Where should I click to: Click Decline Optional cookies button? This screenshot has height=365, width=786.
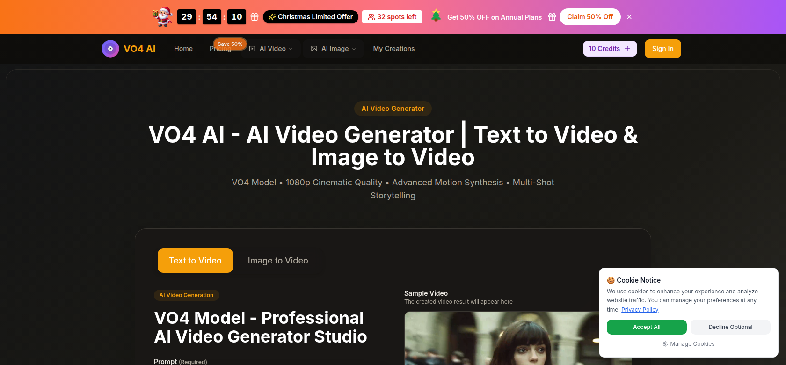[730, 327]
